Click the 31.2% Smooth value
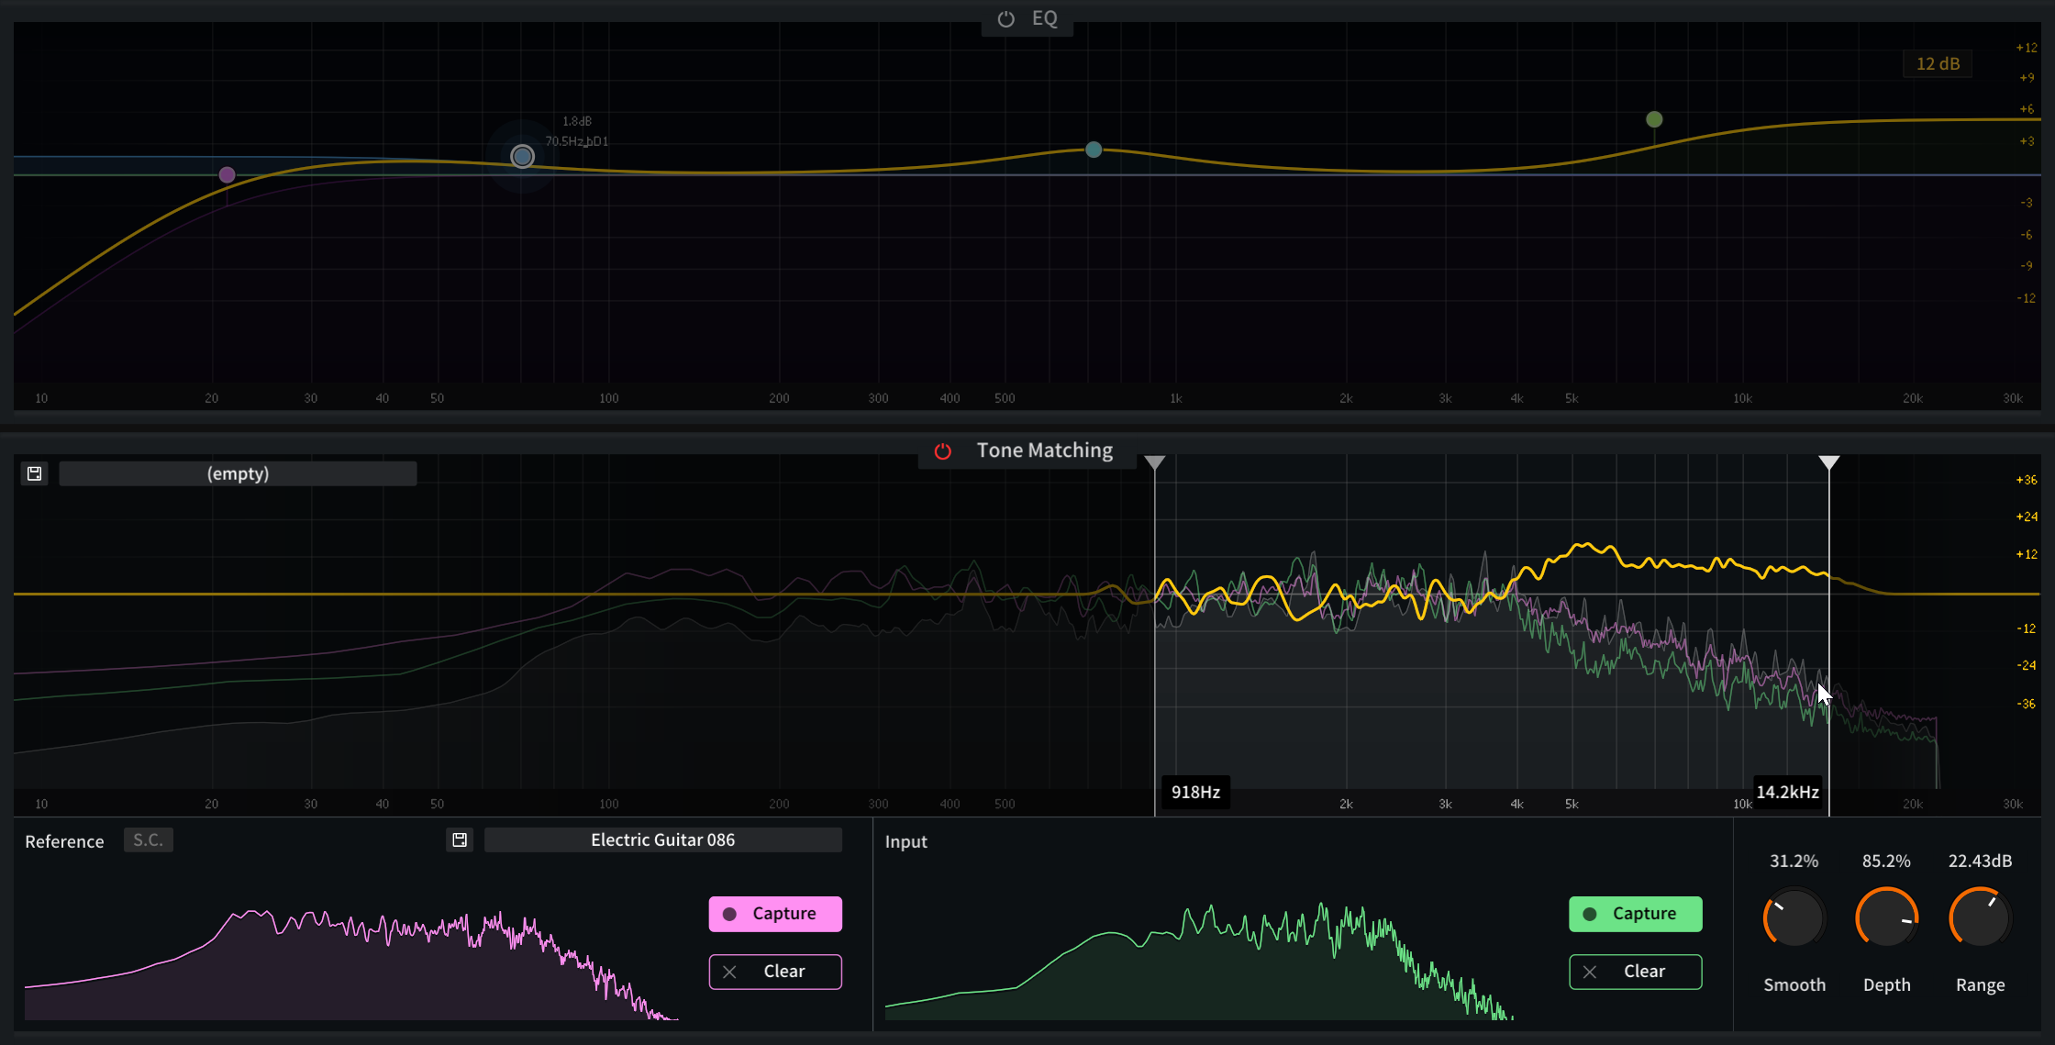Screen dimensions: 2055x1045 (1794, 861)
